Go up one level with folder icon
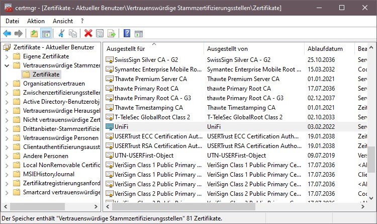377x224 pixels. point(34,33)
